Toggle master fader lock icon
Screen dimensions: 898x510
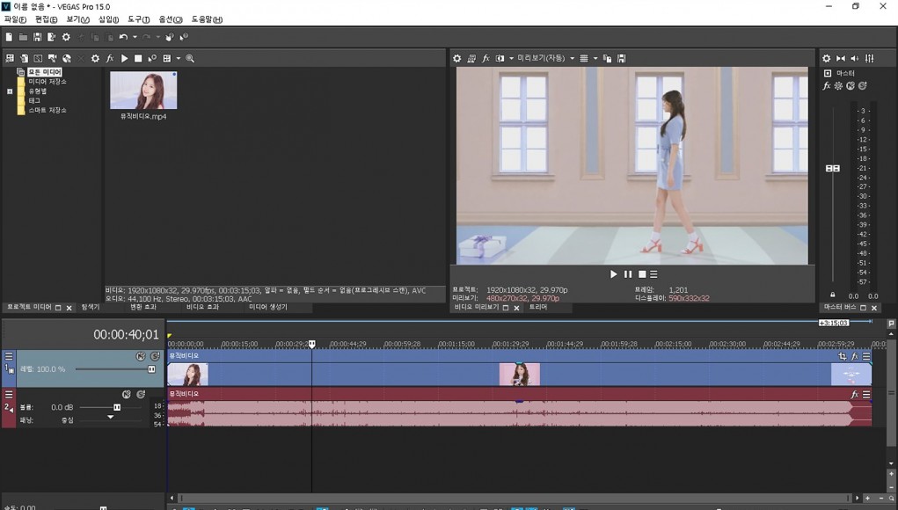[x=833, y=295]
